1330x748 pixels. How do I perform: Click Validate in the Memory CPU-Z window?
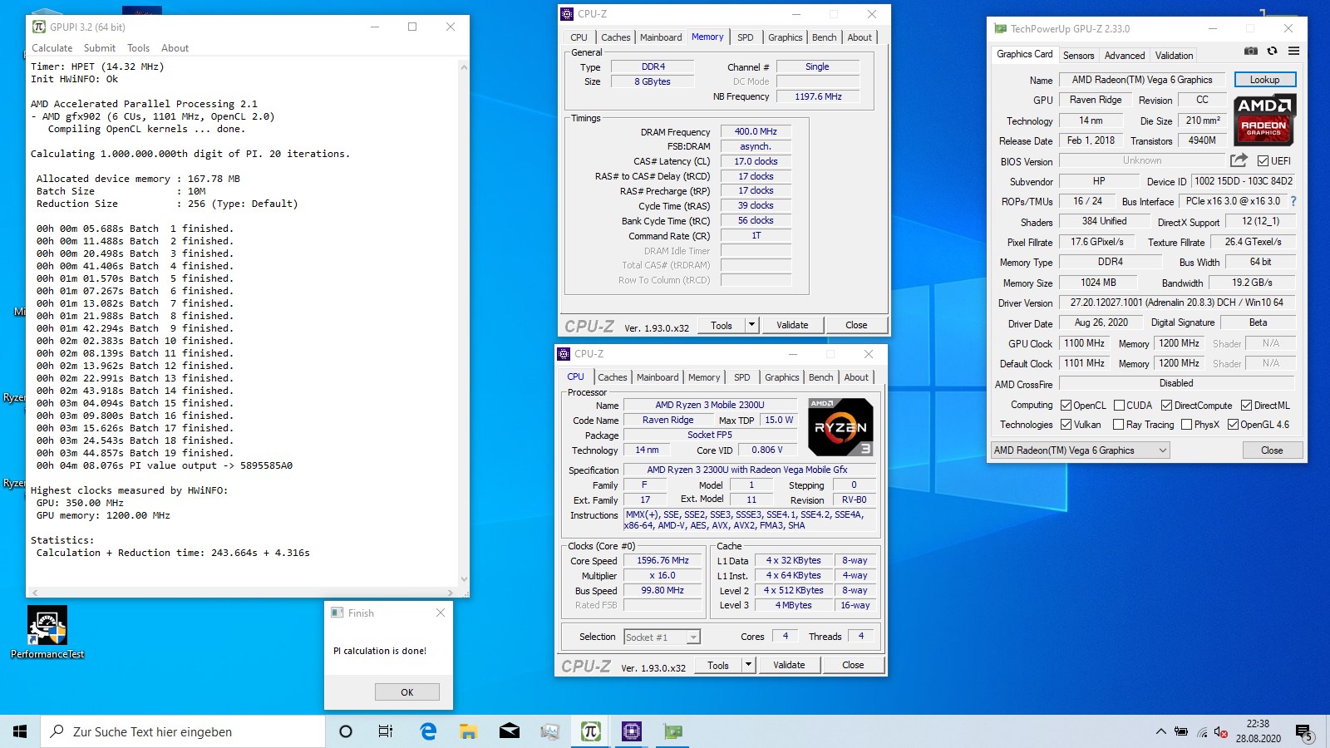tap(792, 325)
